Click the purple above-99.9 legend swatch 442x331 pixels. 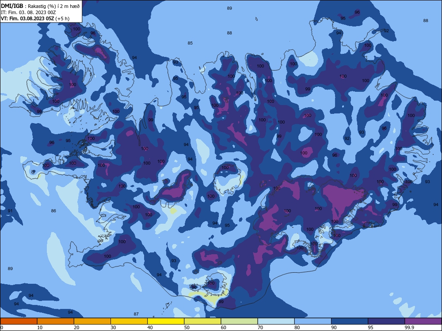pyautogui.click(x=423, y=321)
